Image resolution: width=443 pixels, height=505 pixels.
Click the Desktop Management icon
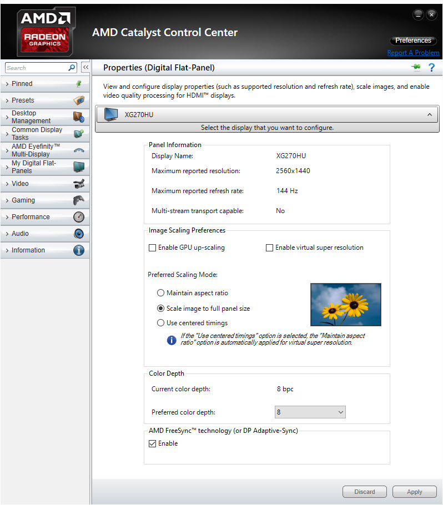pos(79,117)
